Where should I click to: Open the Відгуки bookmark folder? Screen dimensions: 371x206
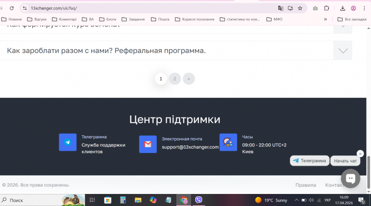(37, 19)
